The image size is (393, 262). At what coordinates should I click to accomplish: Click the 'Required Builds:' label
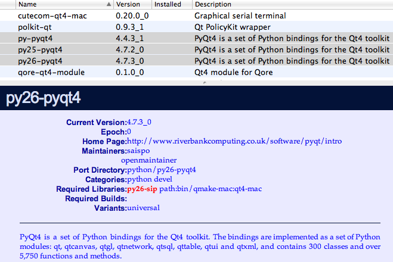[x=96, y=199]
